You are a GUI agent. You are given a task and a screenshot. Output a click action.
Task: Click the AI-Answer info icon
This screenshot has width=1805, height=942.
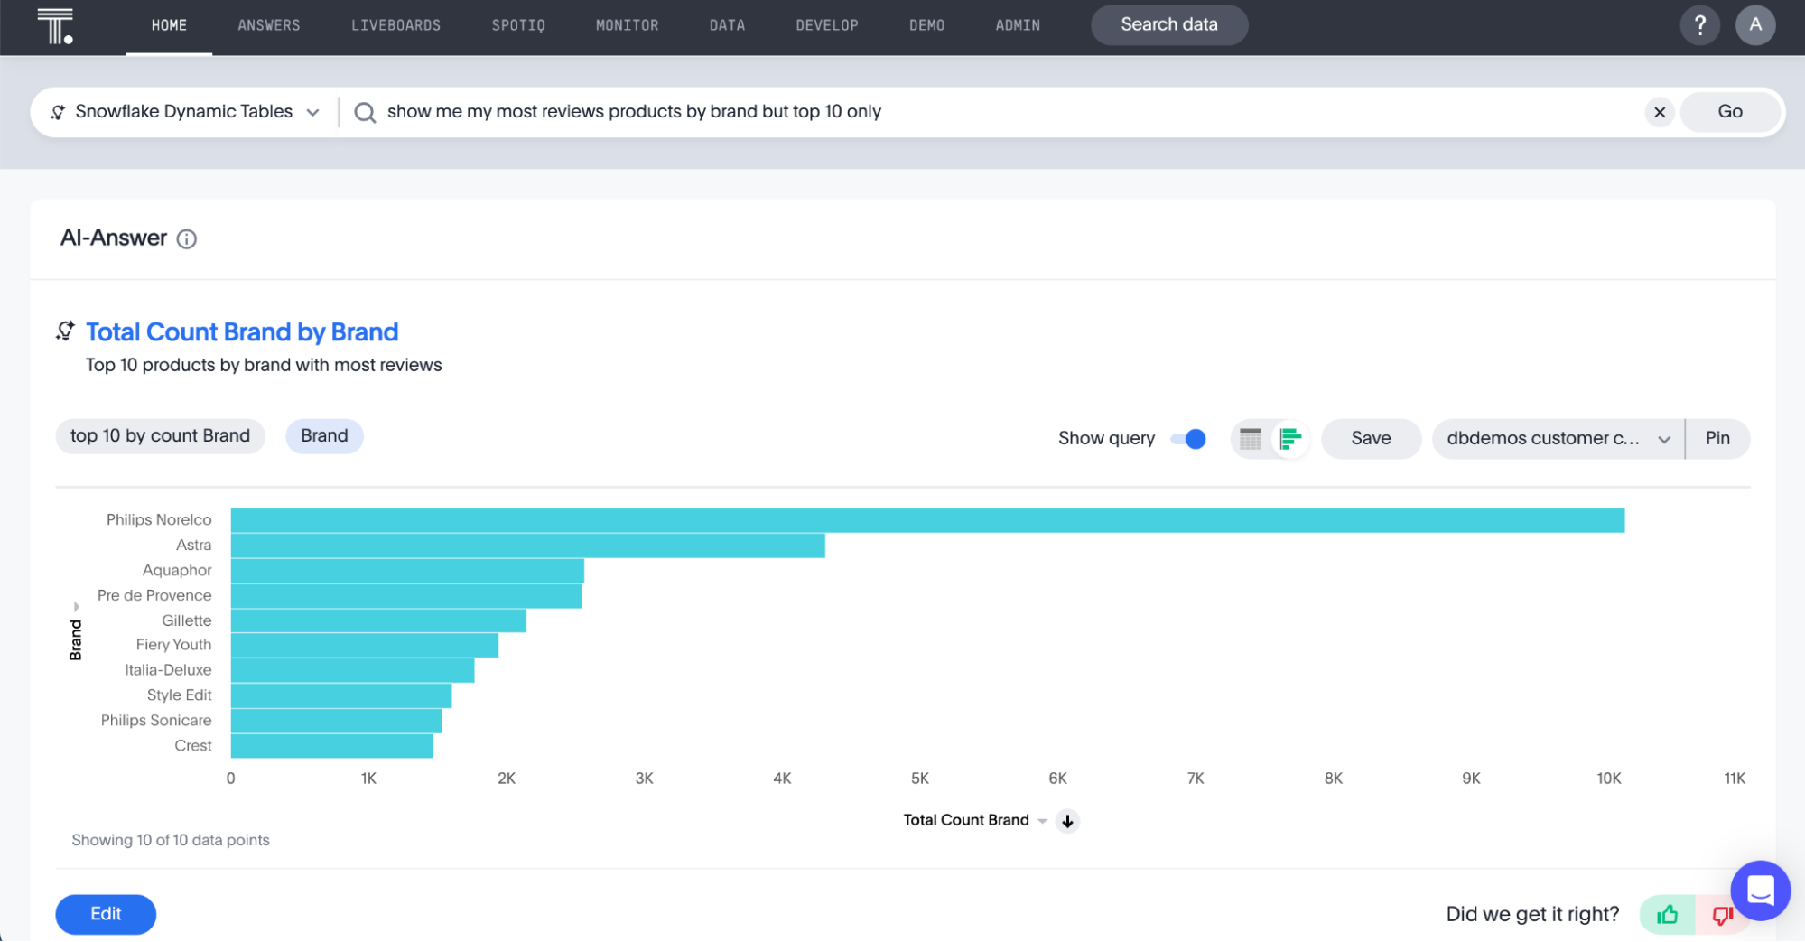point(186,238)
